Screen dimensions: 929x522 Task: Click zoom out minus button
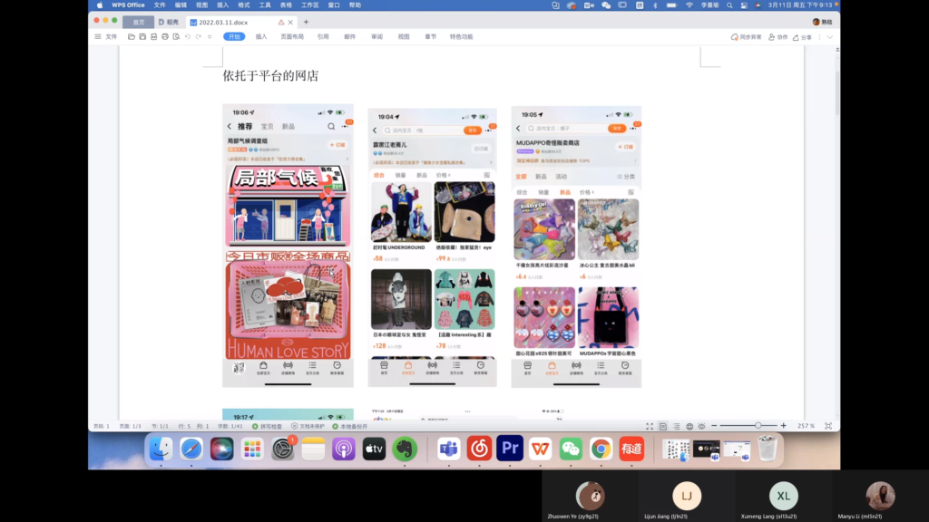click(714, 426)
